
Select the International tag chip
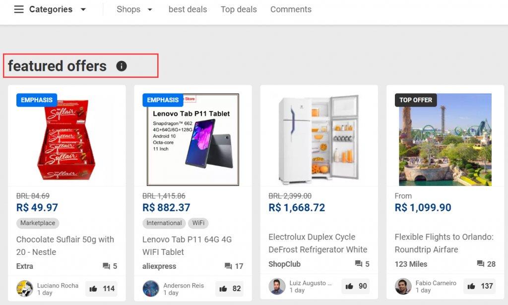tap(164, 223)
